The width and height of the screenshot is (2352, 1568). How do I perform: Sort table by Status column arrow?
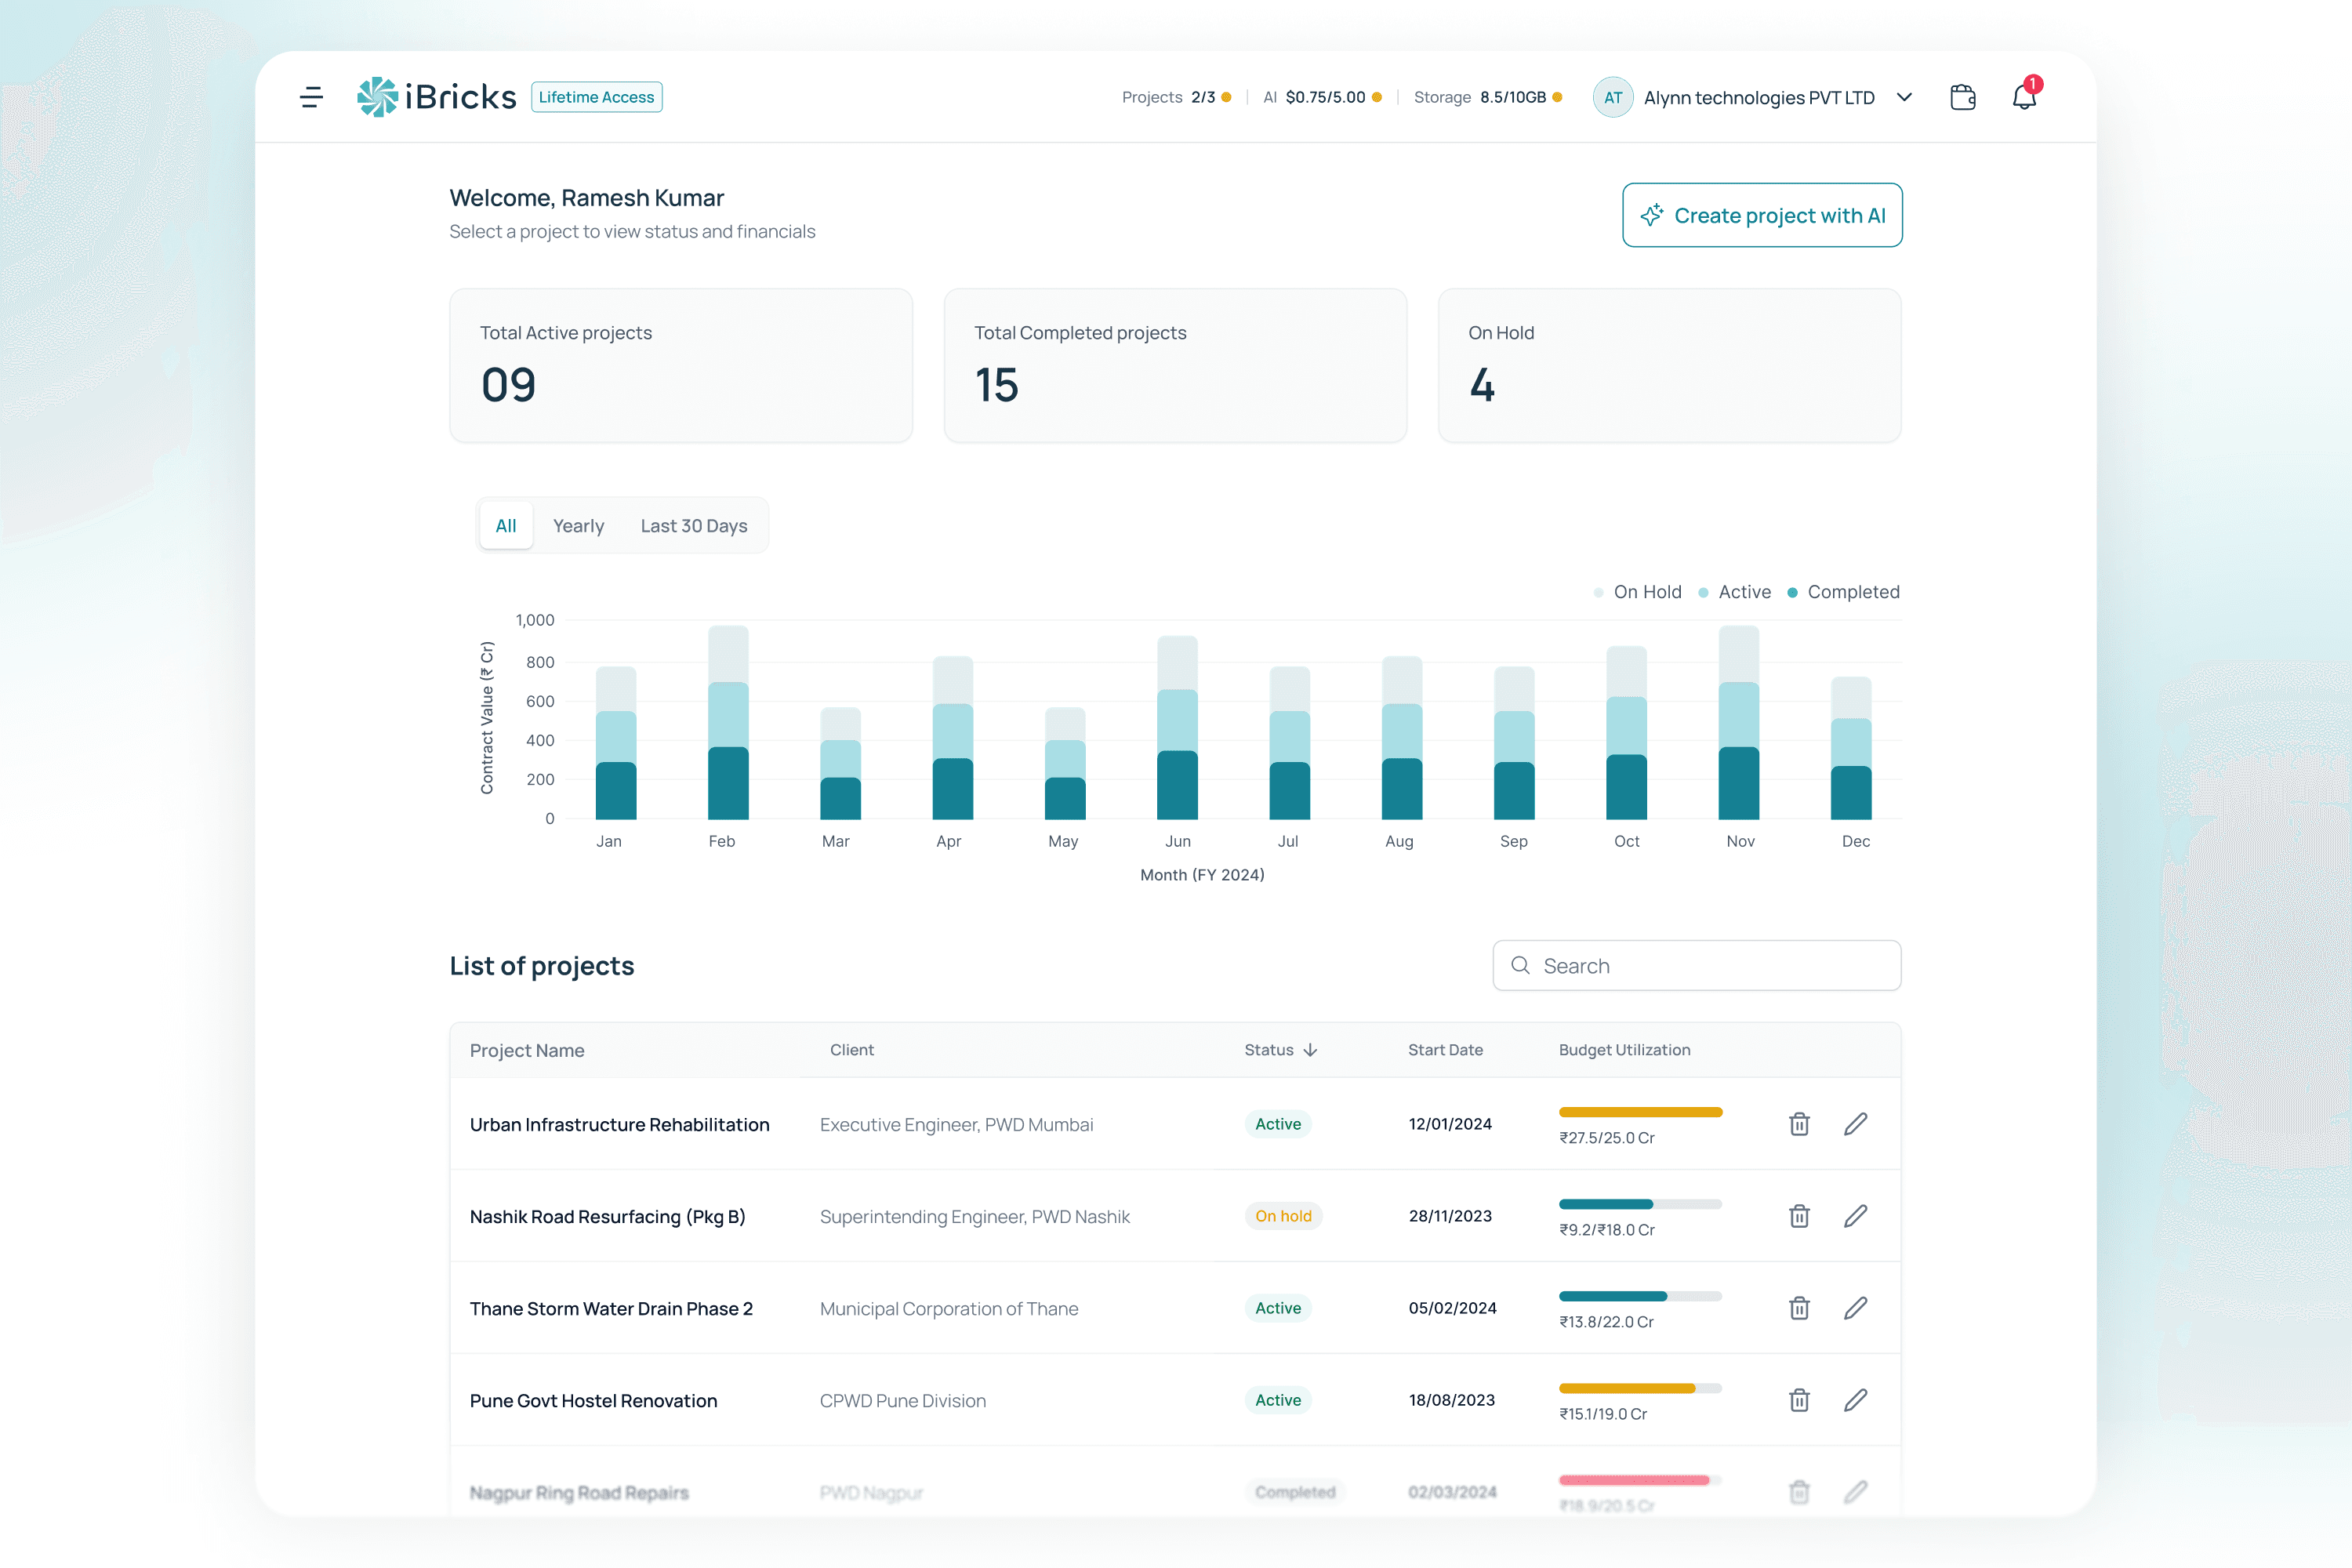click(1310, 1050)
